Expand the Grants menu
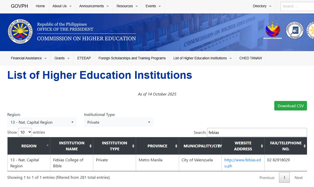 click(62, 58)
